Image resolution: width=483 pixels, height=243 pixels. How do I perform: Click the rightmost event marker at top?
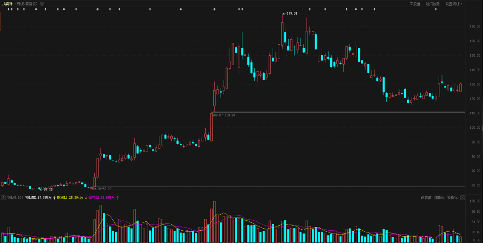tap(436, 9)
